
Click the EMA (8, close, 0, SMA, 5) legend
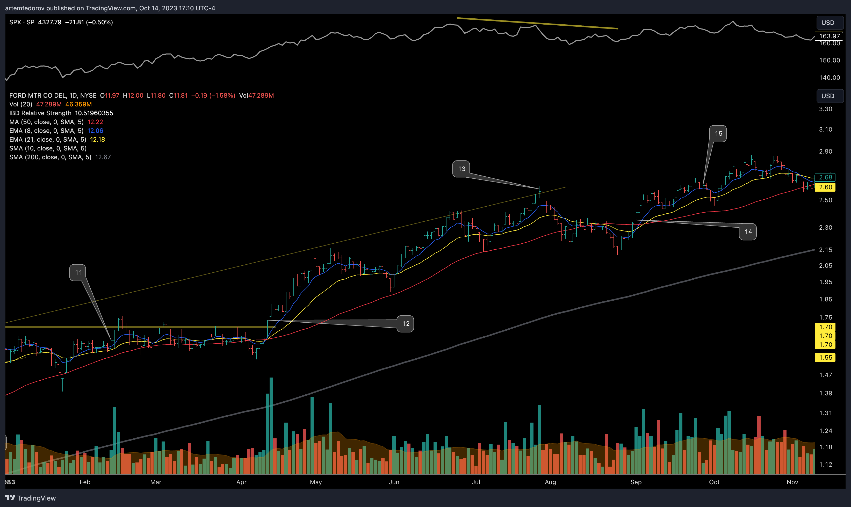(x=46, y=131)
